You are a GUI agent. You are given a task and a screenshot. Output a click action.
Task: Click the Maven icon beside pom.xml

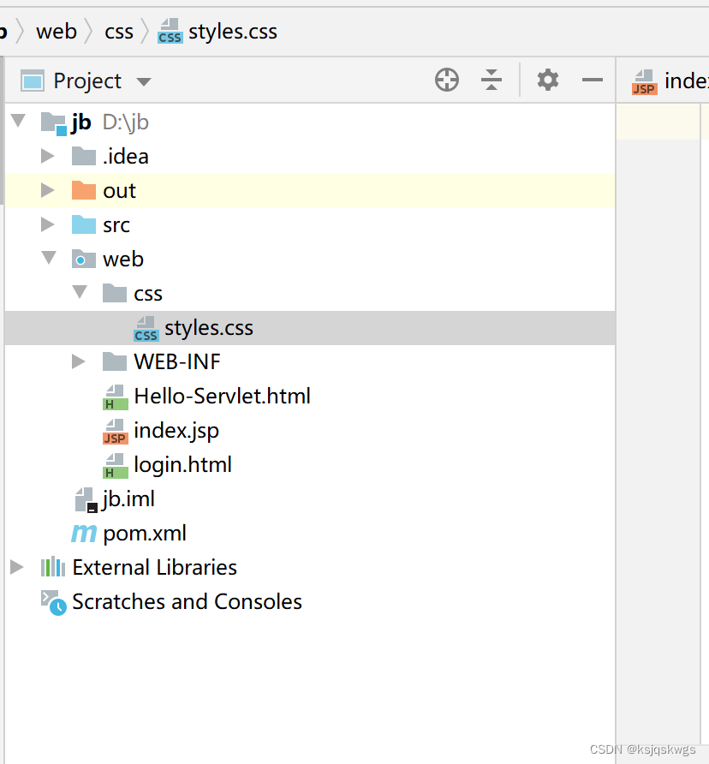click(83, 533)
